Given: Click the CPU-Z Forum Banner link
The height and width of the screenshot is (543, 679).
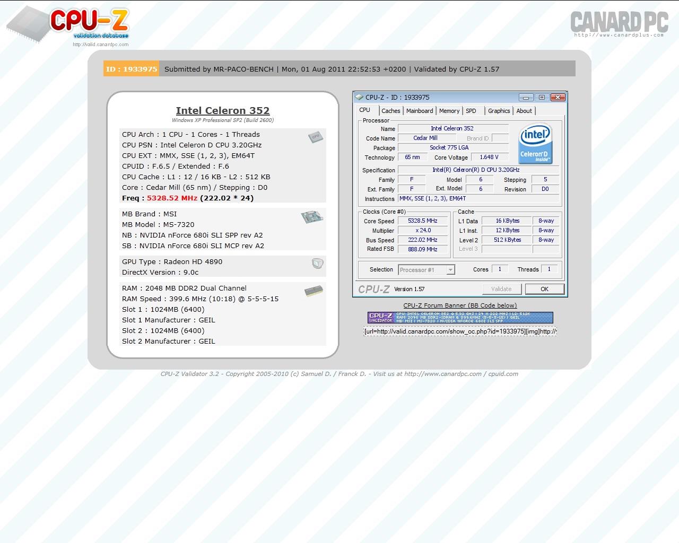Looking at the screenshot, I should tap(460, 305).
